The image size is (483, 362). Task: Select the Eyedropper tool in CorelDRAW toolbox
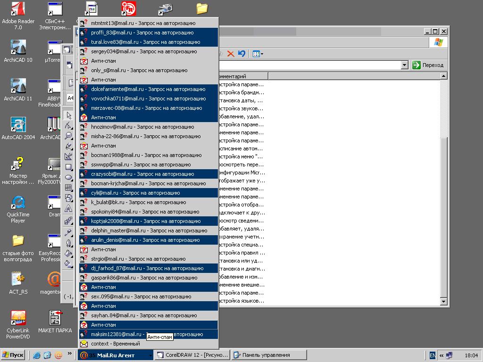point(68,232)
